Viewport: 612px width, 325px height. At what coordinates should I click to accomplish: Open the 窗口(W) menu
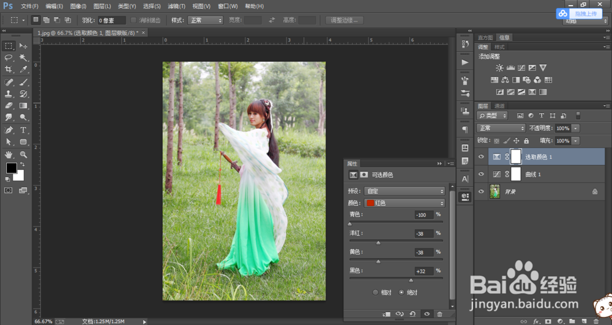tap(228, 6)
